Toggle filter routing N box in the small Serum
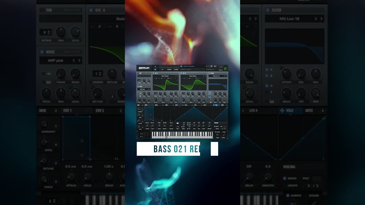Viewport: 365px width, 205px height. tap(209, 97)
